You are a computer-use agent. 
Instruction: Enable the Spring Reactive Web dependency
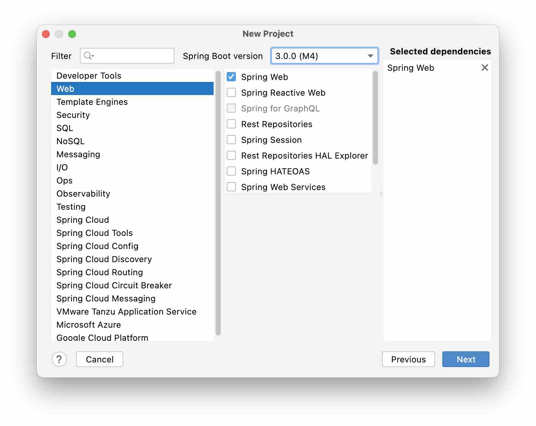coord(231,92)
